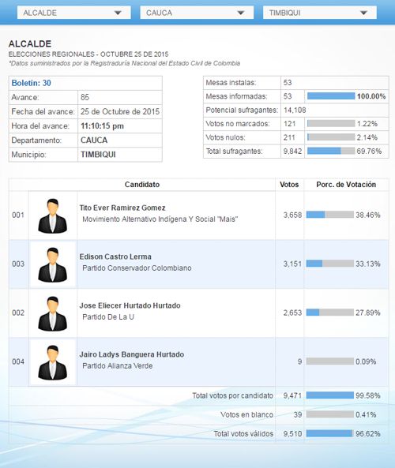Open the CAUCA department dropdown
This screenshot has height=468, width=395.
tap(197, 13)
